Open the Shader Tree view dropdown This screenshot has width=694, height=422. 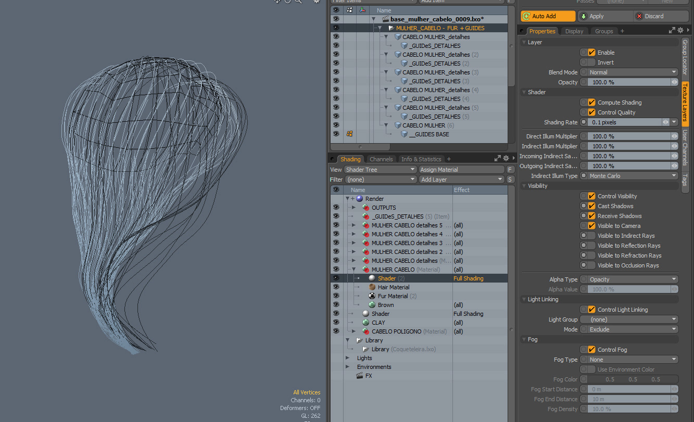[381, 170]
